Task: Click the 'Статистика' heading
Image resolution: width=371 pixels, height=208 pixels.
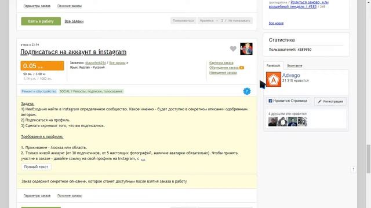Action: (282, 40)
